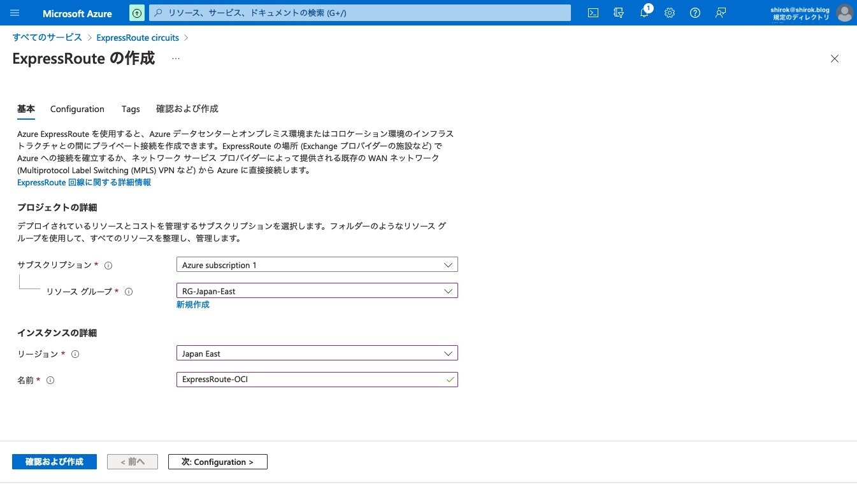Open the feedback icon
The image size is (857, 484).
(721, 13)
